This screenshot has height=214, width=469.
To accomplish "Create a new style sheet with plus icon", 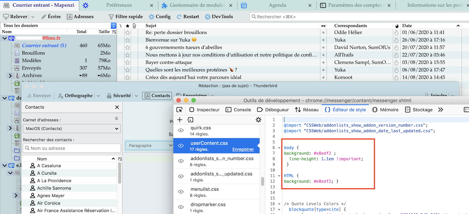I will pos(180,120).
